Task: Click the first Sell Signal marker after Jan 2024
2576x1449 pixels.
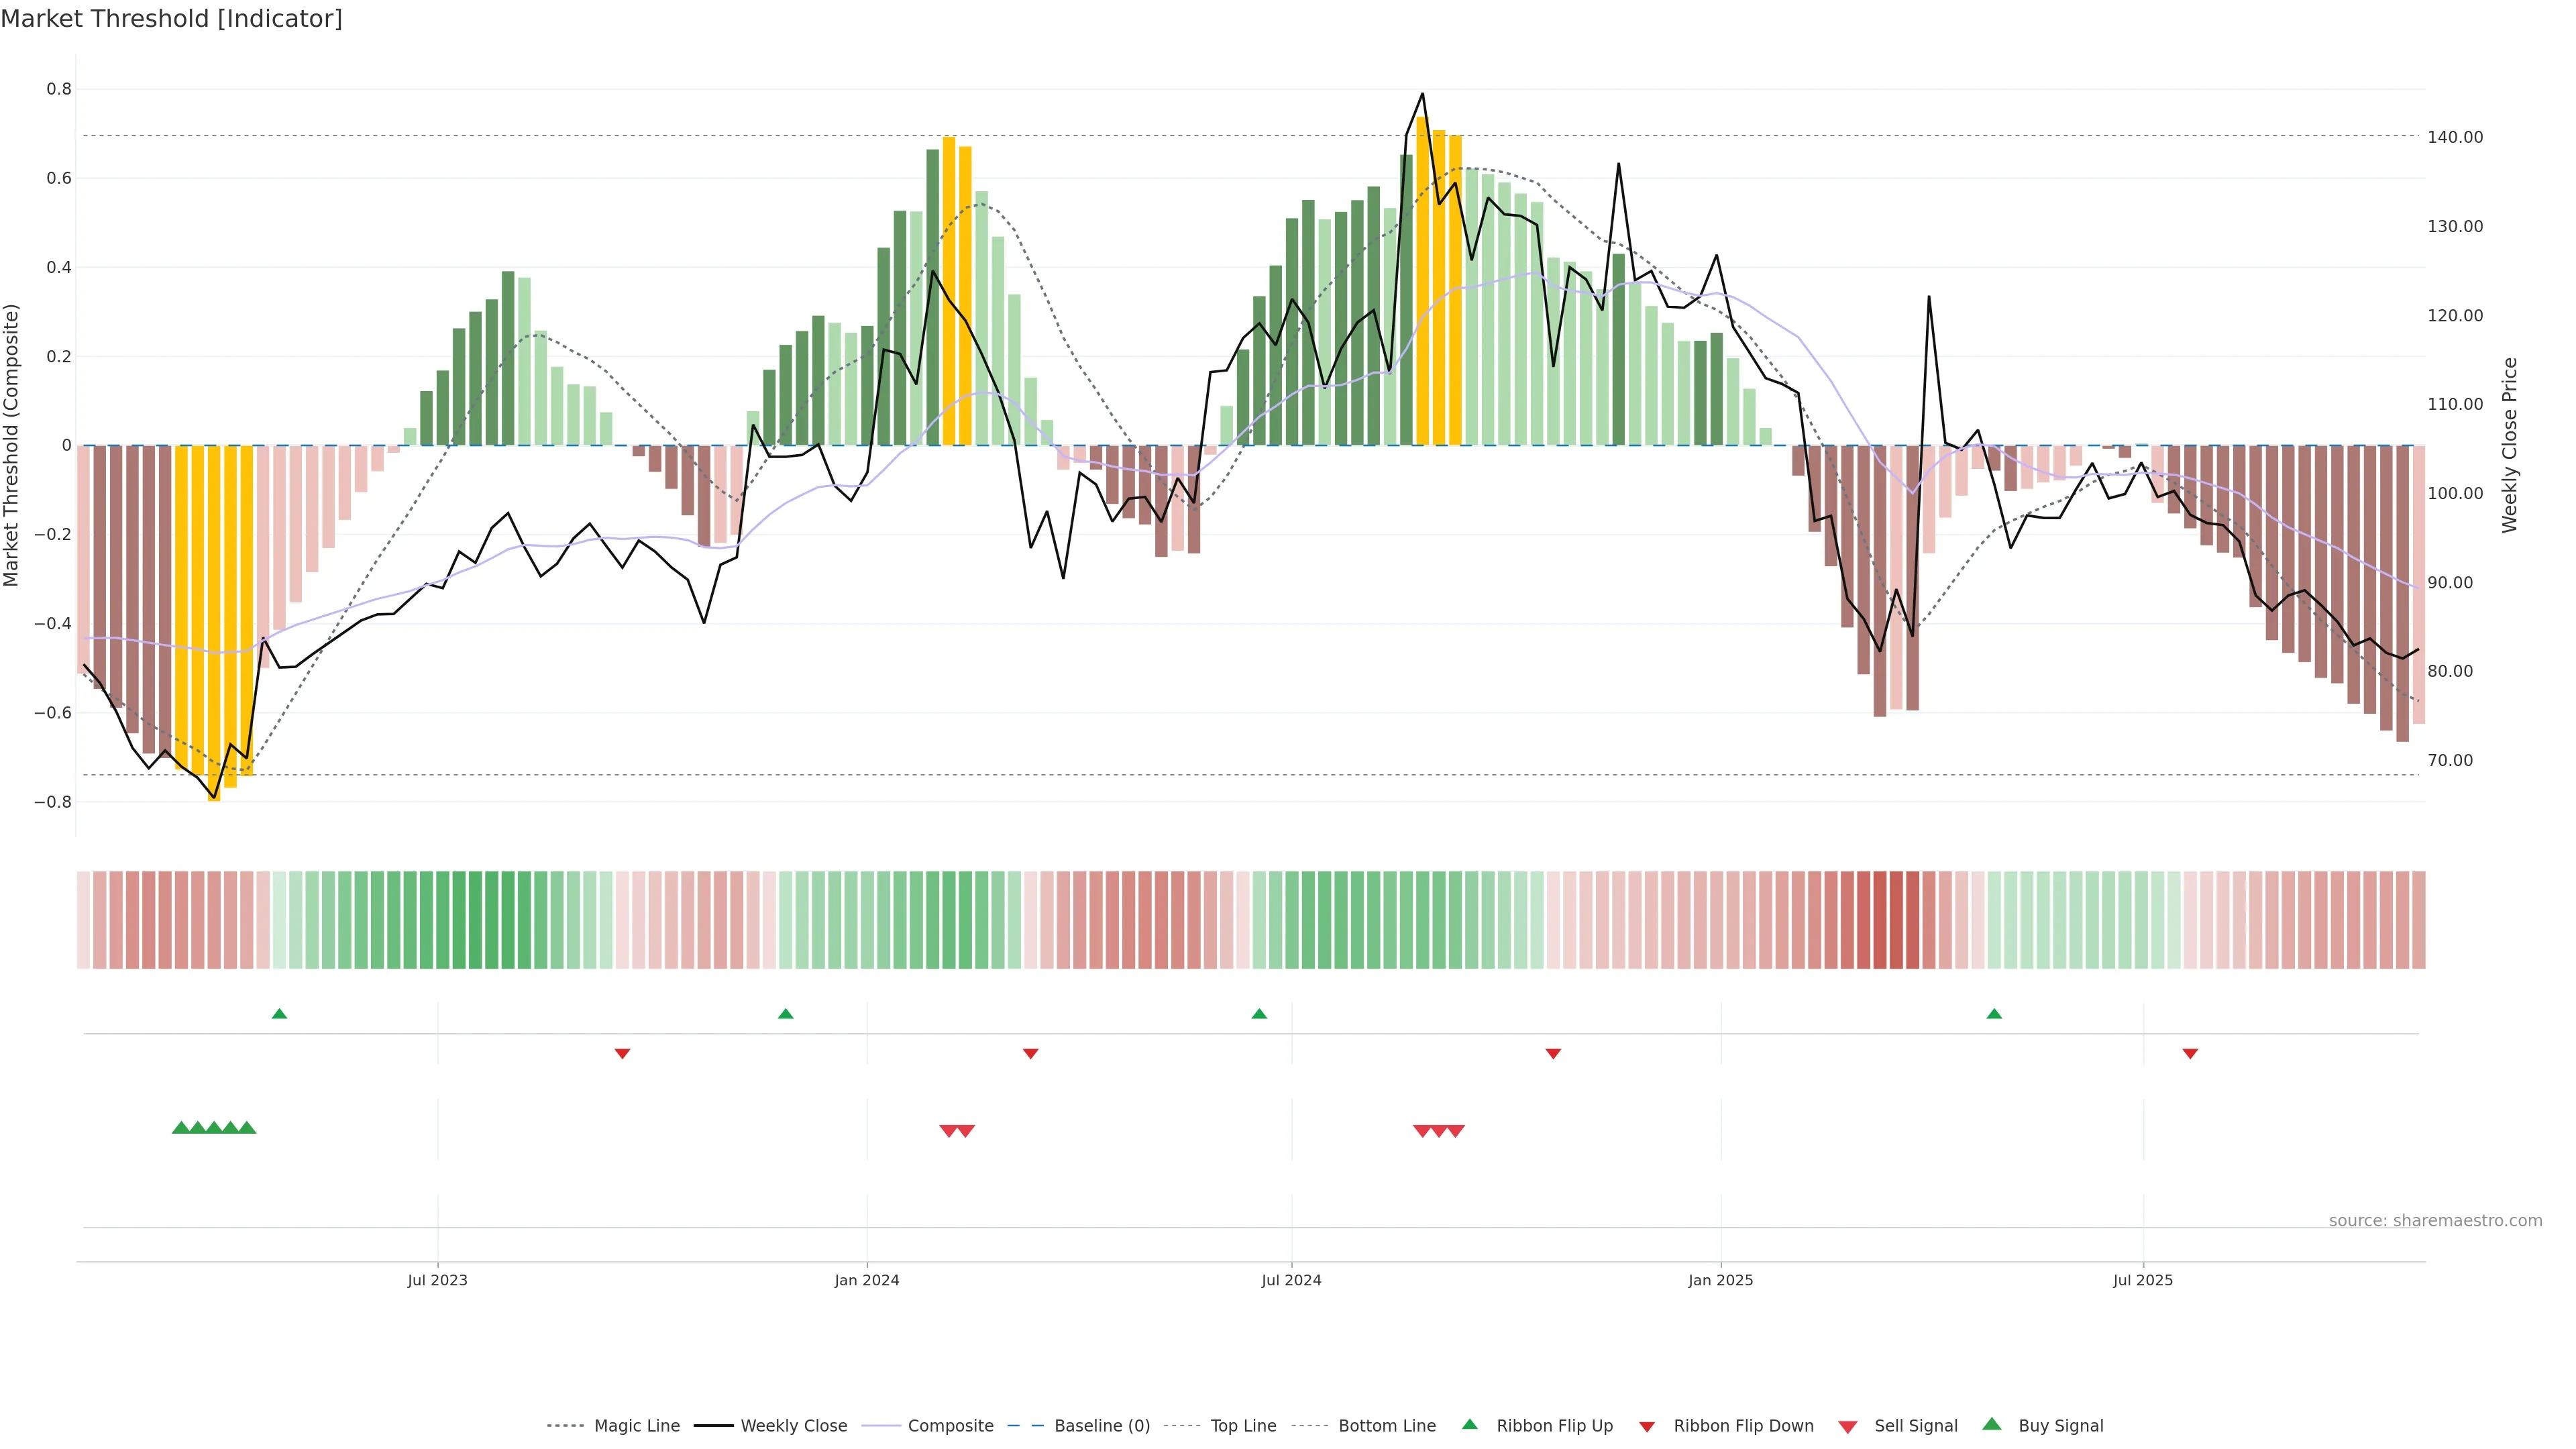Action: [x=949, y=1131]
